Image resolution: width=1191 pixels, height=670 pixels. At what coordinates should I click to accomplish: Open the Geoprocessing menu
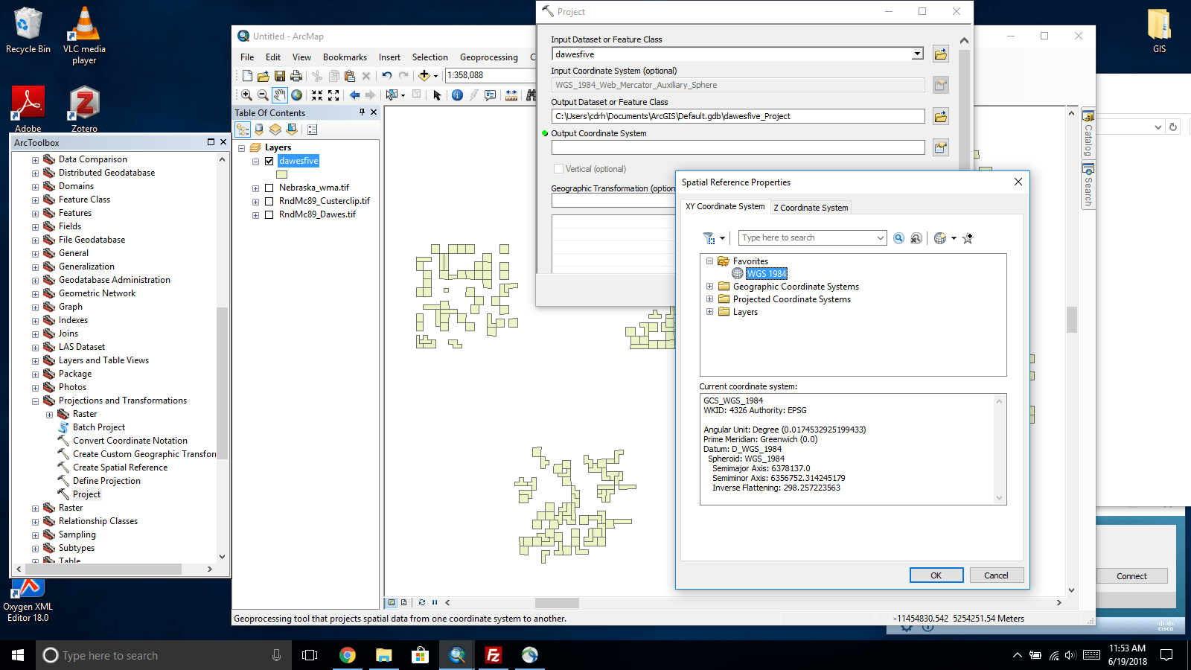[489, 57]
